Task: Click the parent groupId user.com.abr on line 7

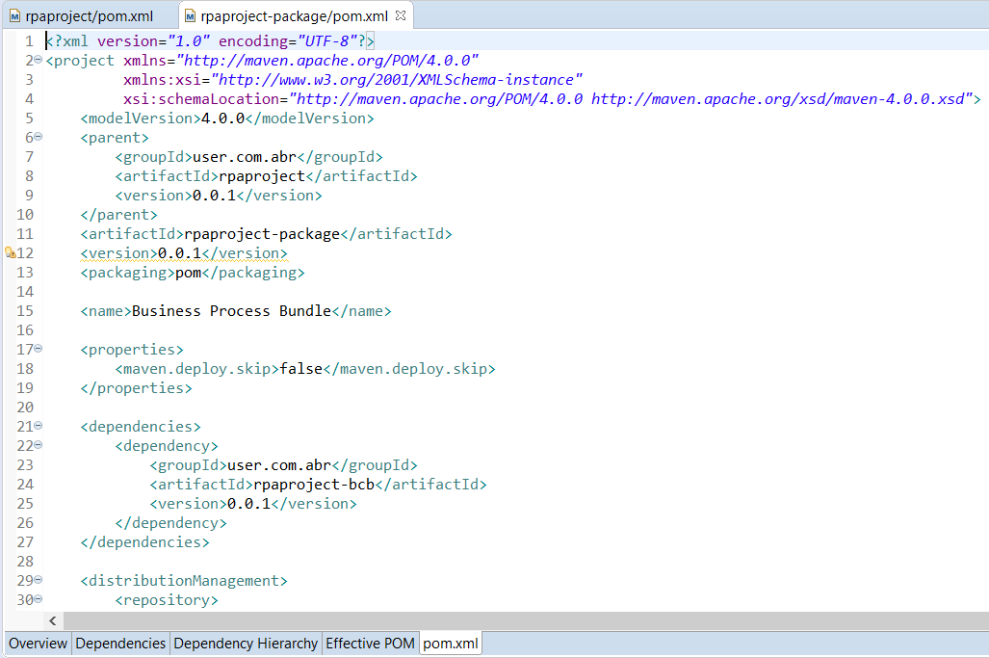Action: 244,156
